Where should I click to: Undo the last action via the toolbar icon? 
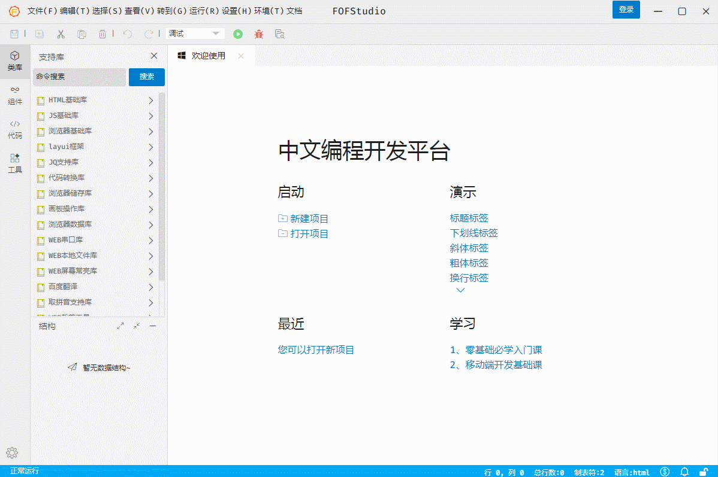tap(126, 34)
